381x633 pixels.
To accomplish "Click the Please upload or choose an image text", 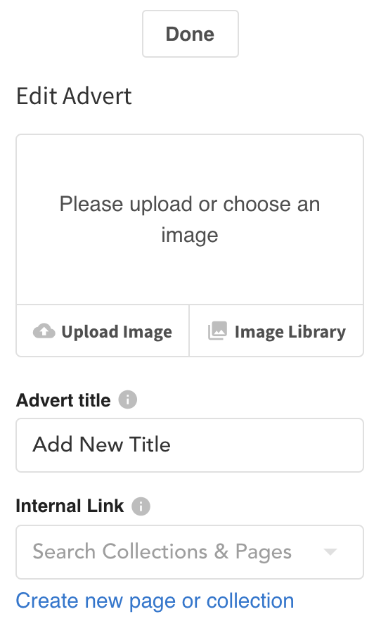I will point(190,219).
